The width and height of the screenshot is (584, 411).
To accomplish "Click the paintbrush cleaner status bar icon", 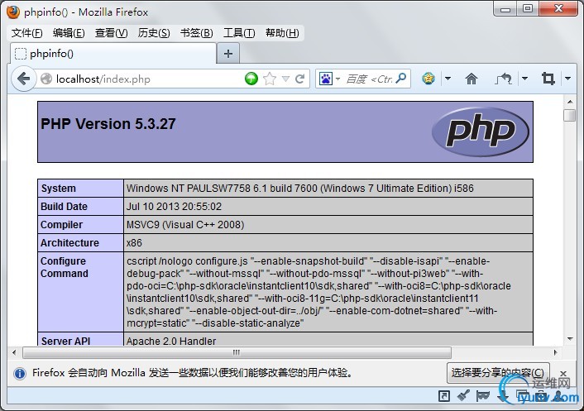I will [x=463, y=395].
